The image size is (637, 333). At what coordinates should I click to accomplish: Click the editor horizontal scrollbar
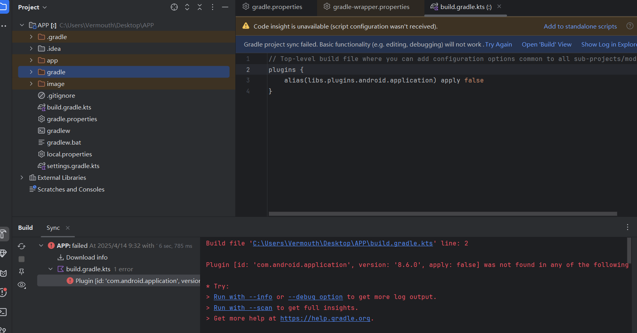pos(443,214)
